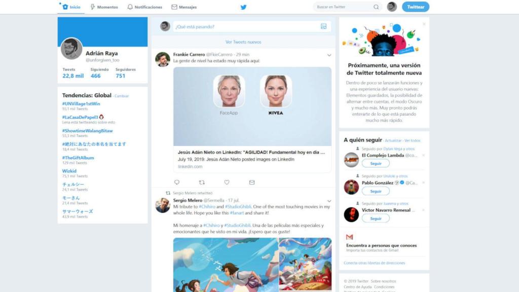Click the search magnifier icon
Viewport: 519px width, 292px height.
point(376,7)
